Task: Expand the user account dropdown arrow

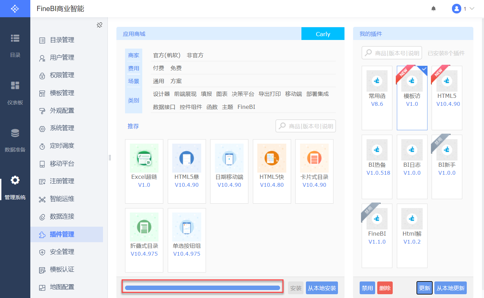Action: (472, 9)
